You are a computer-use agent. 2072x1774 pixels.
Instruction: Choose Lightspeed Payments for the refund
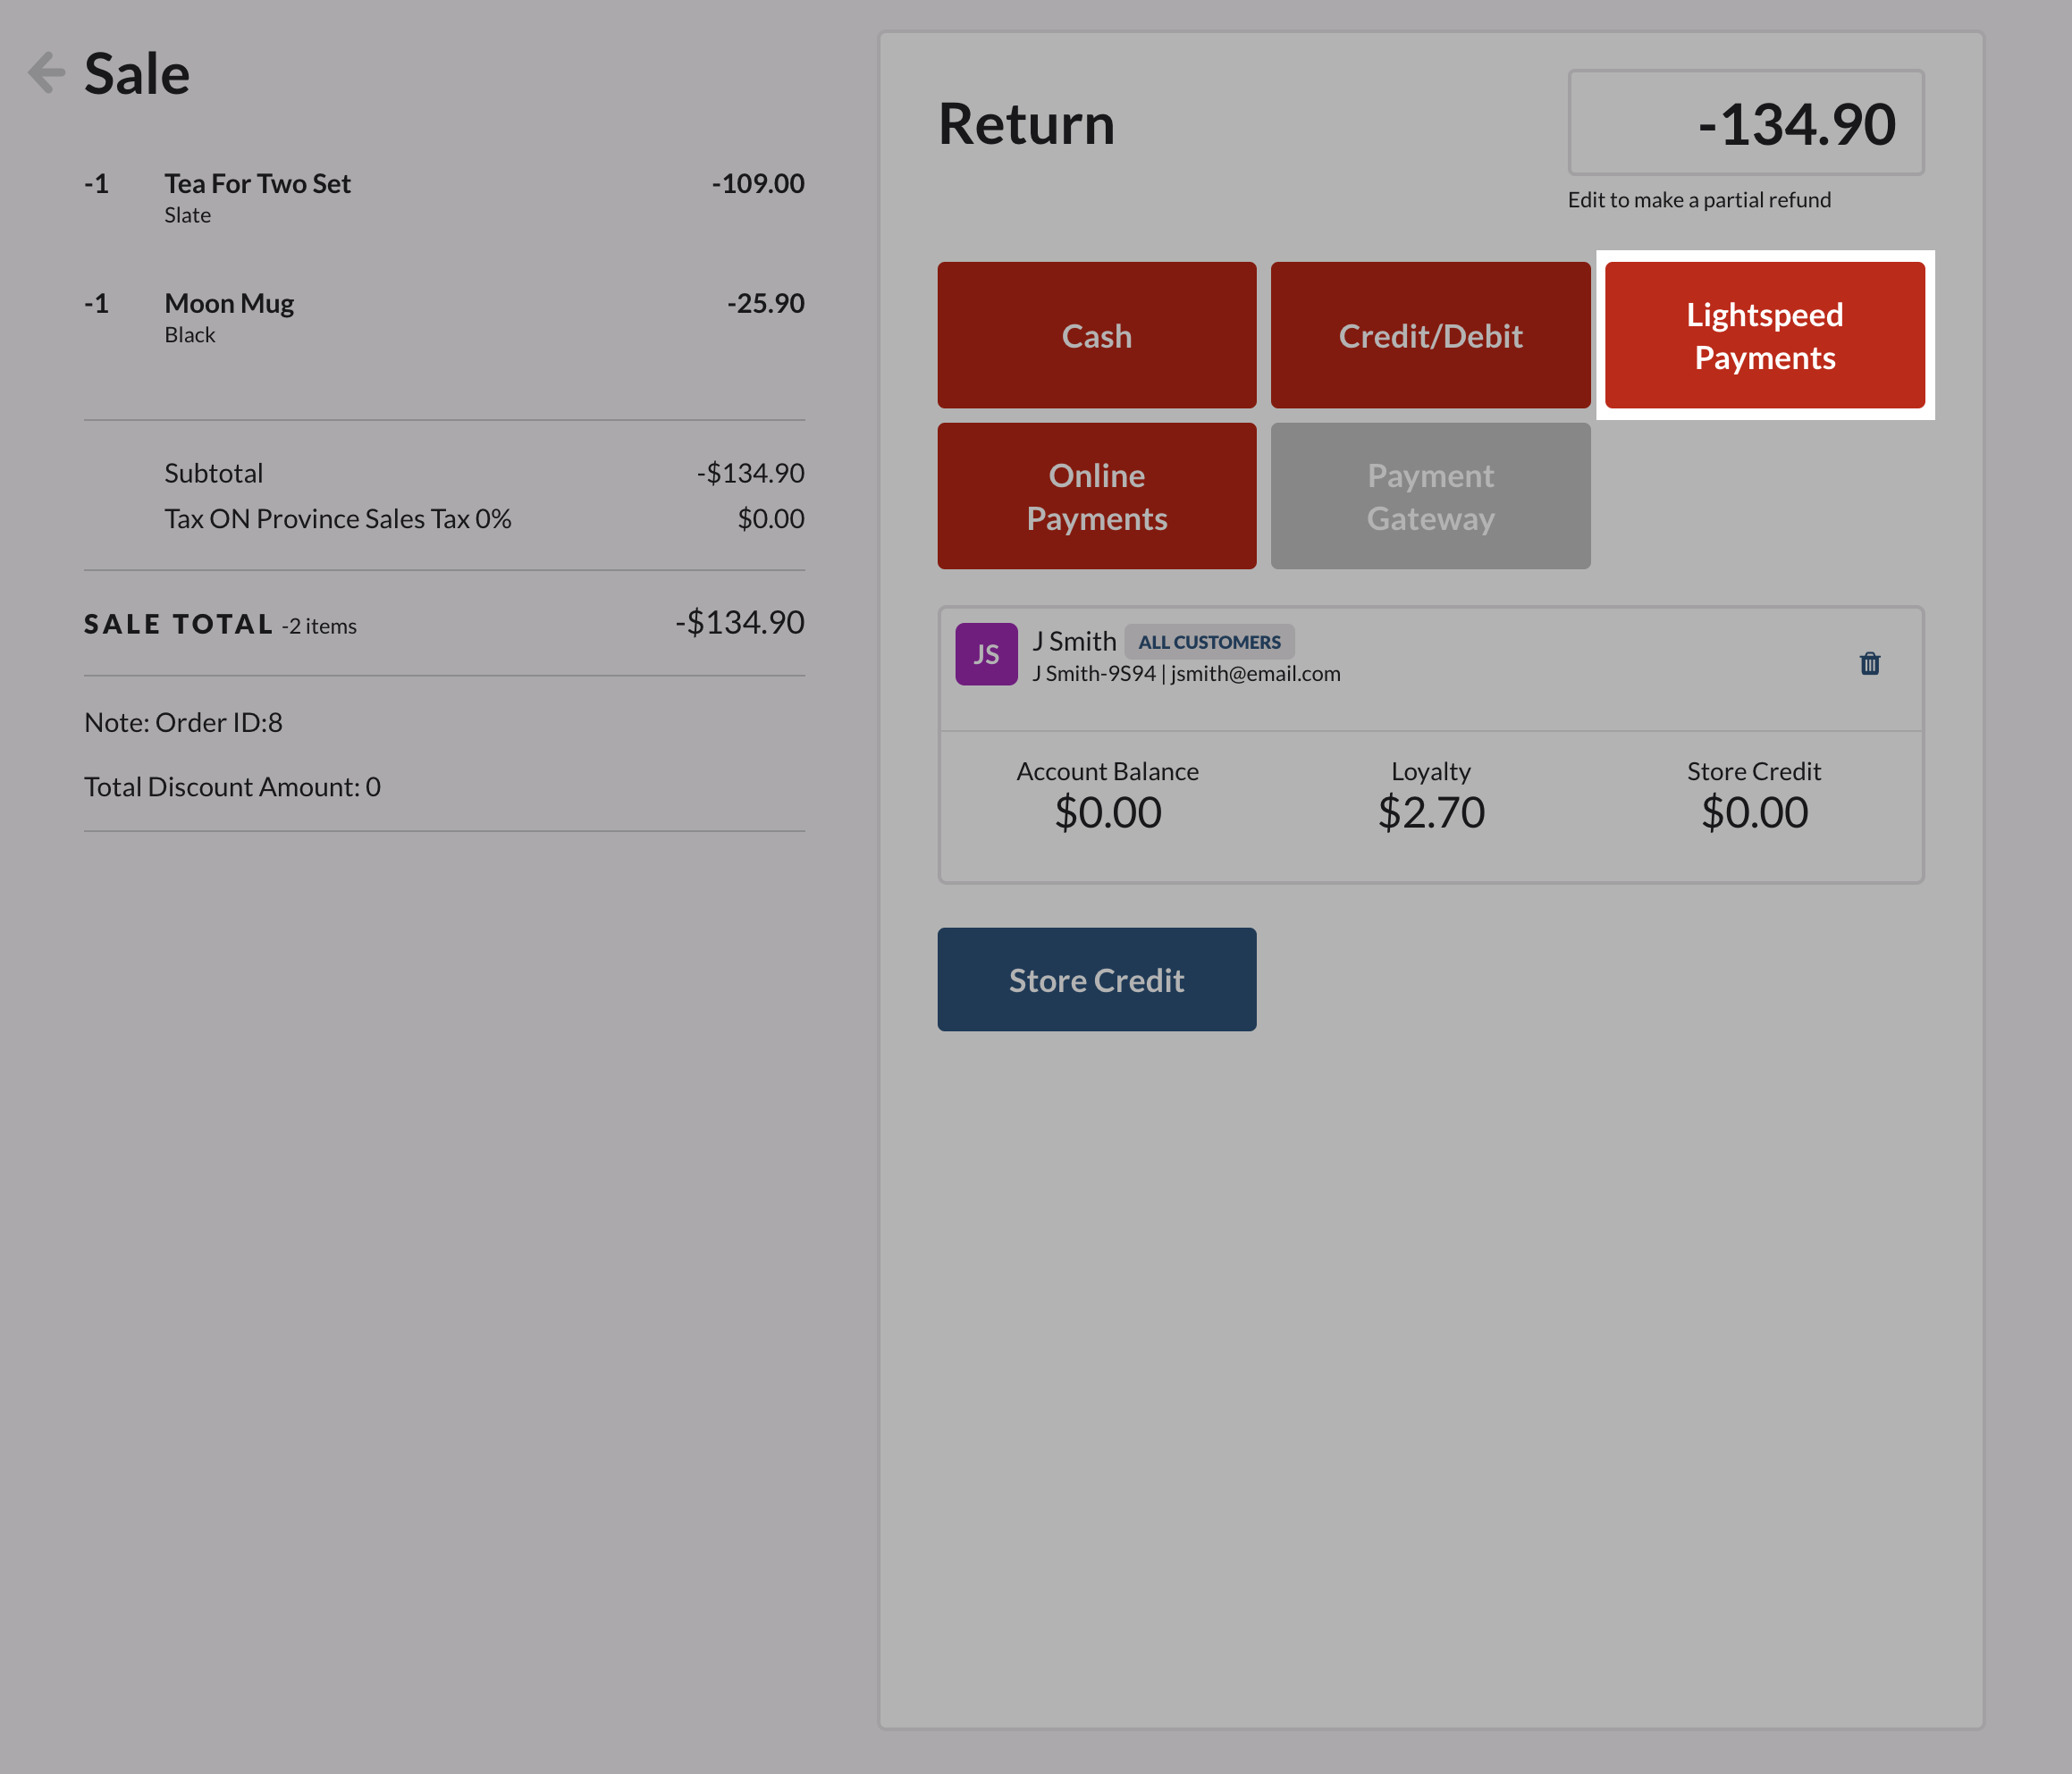pyautogui.click(x=1763, y=335)
